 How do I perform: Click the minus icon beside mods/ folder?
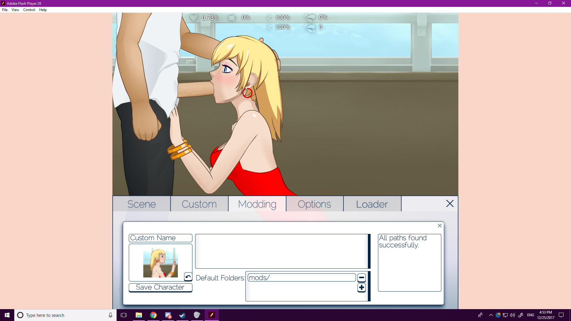[361, 278]
